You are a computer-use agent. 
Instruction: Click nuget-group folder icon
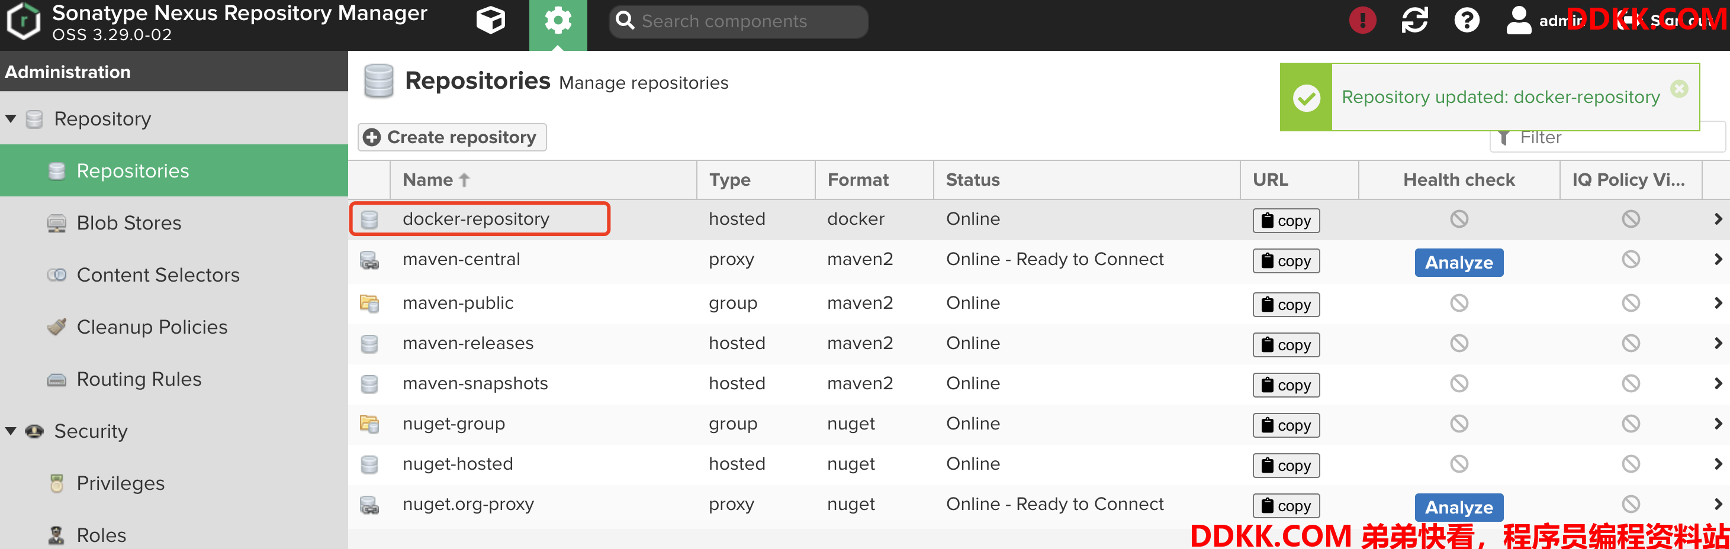[x=369, y=424]
